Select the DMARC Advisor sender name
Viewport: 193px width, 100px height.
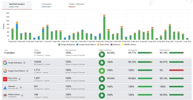tap(14, 95)
